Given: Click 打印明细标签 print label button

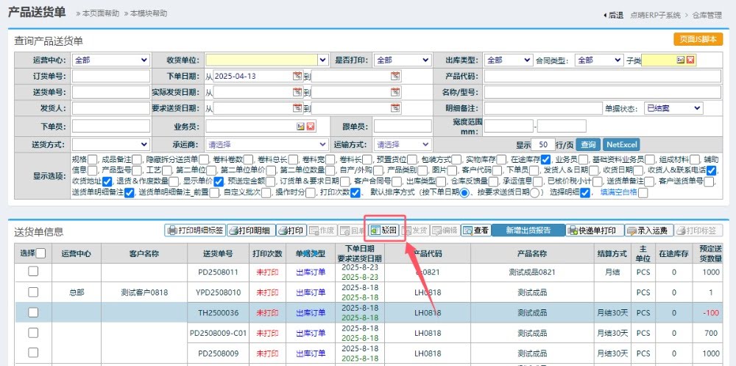Looking at the screenshot, I should coord(195,230).
